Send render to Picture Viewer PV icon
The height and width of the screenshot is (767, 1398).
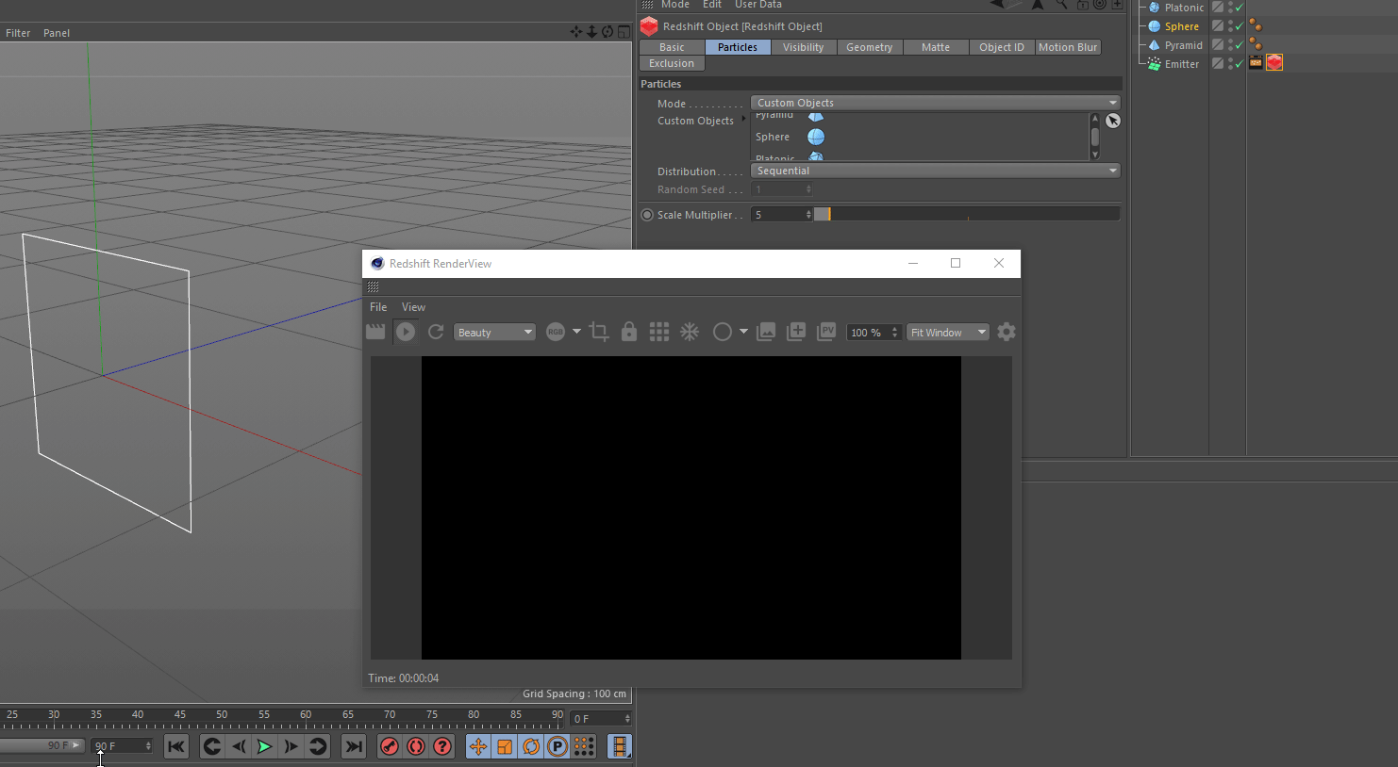pos(826,332)
